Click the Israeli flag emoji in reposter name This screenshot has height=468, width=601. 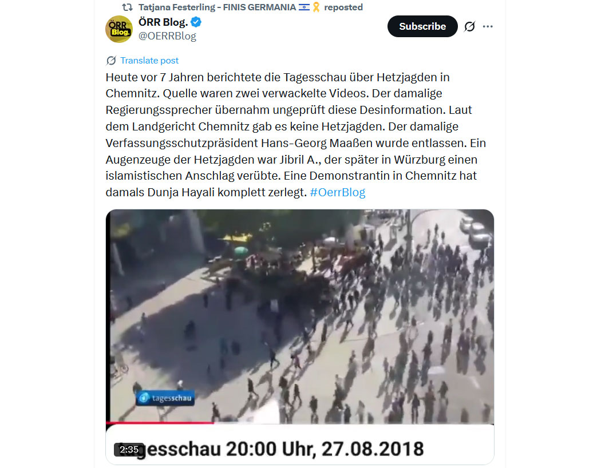tap(305, 7)
